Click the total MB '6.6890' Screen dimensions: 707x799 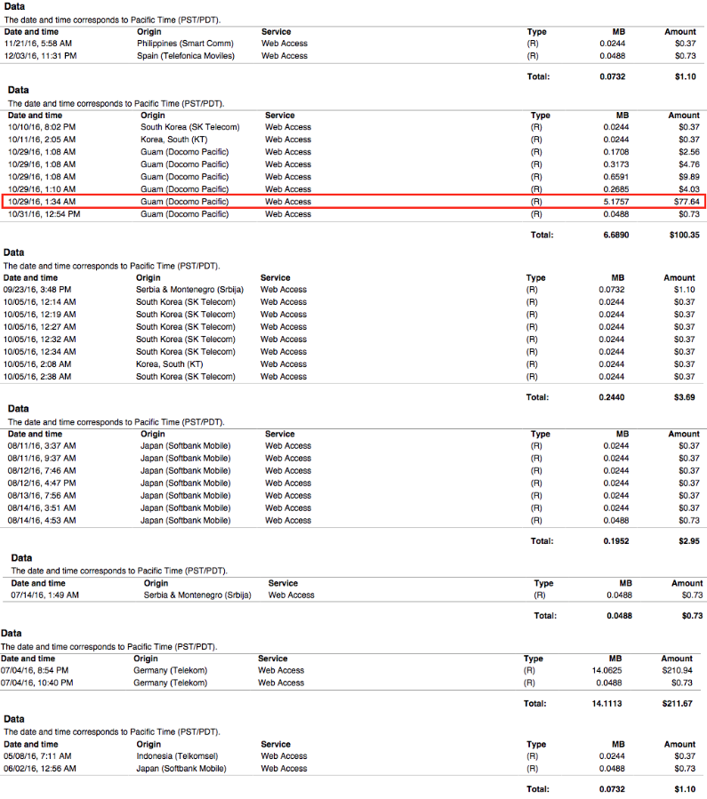tap(616, 235)
